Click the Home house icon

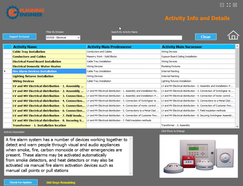click(x=233, y=35)
